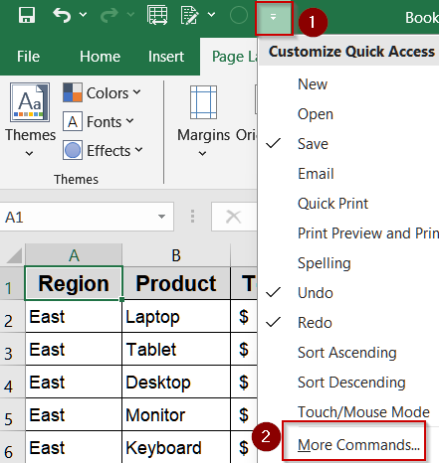
Task: Click the Undo arrow icon
Action: pos(62,15)
